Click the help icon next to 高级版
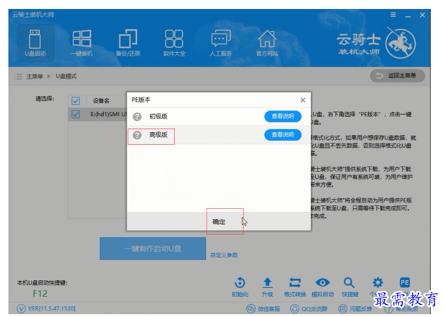The width and height of the screenshot is (443, 317). click(137, 135)
